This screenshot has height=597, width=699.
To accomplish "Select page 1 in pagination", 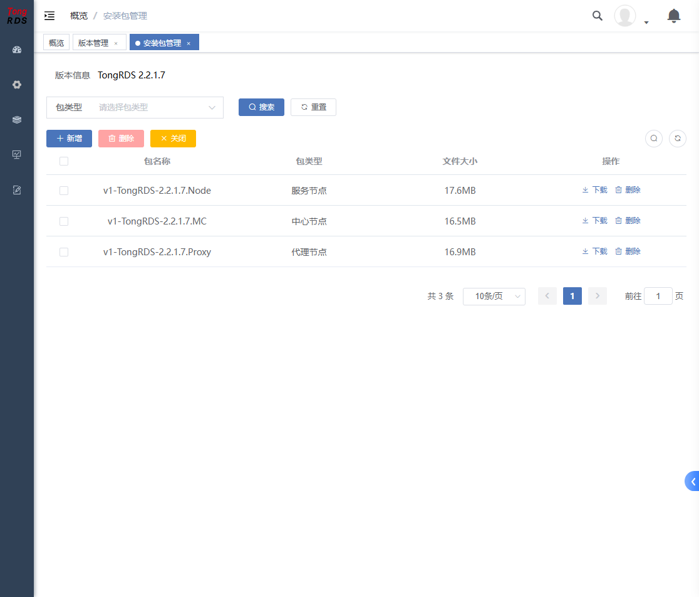I will pyautogui.click(x=572, y=296).
